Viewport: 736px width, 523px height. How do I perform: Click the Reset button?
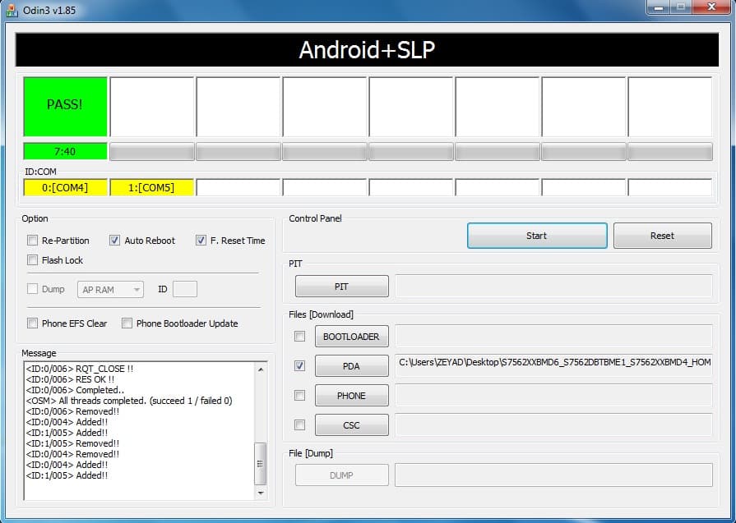coord(662,236)
